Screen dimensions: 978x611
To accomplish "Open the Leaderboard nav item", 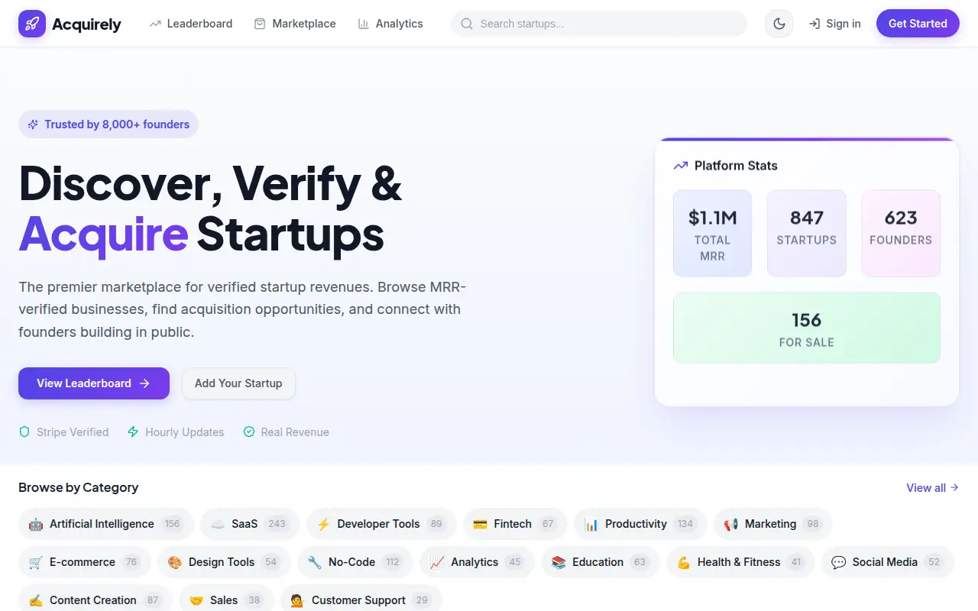I will (x=191, y=24).
